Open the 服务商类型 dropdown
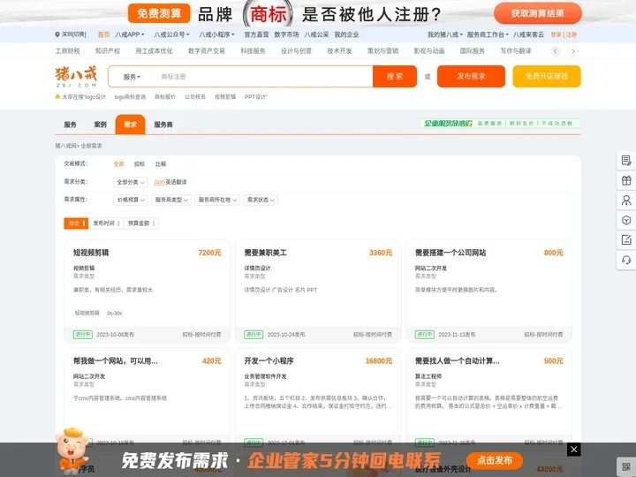This screenshot has width=636, height=477. (171, 200)
